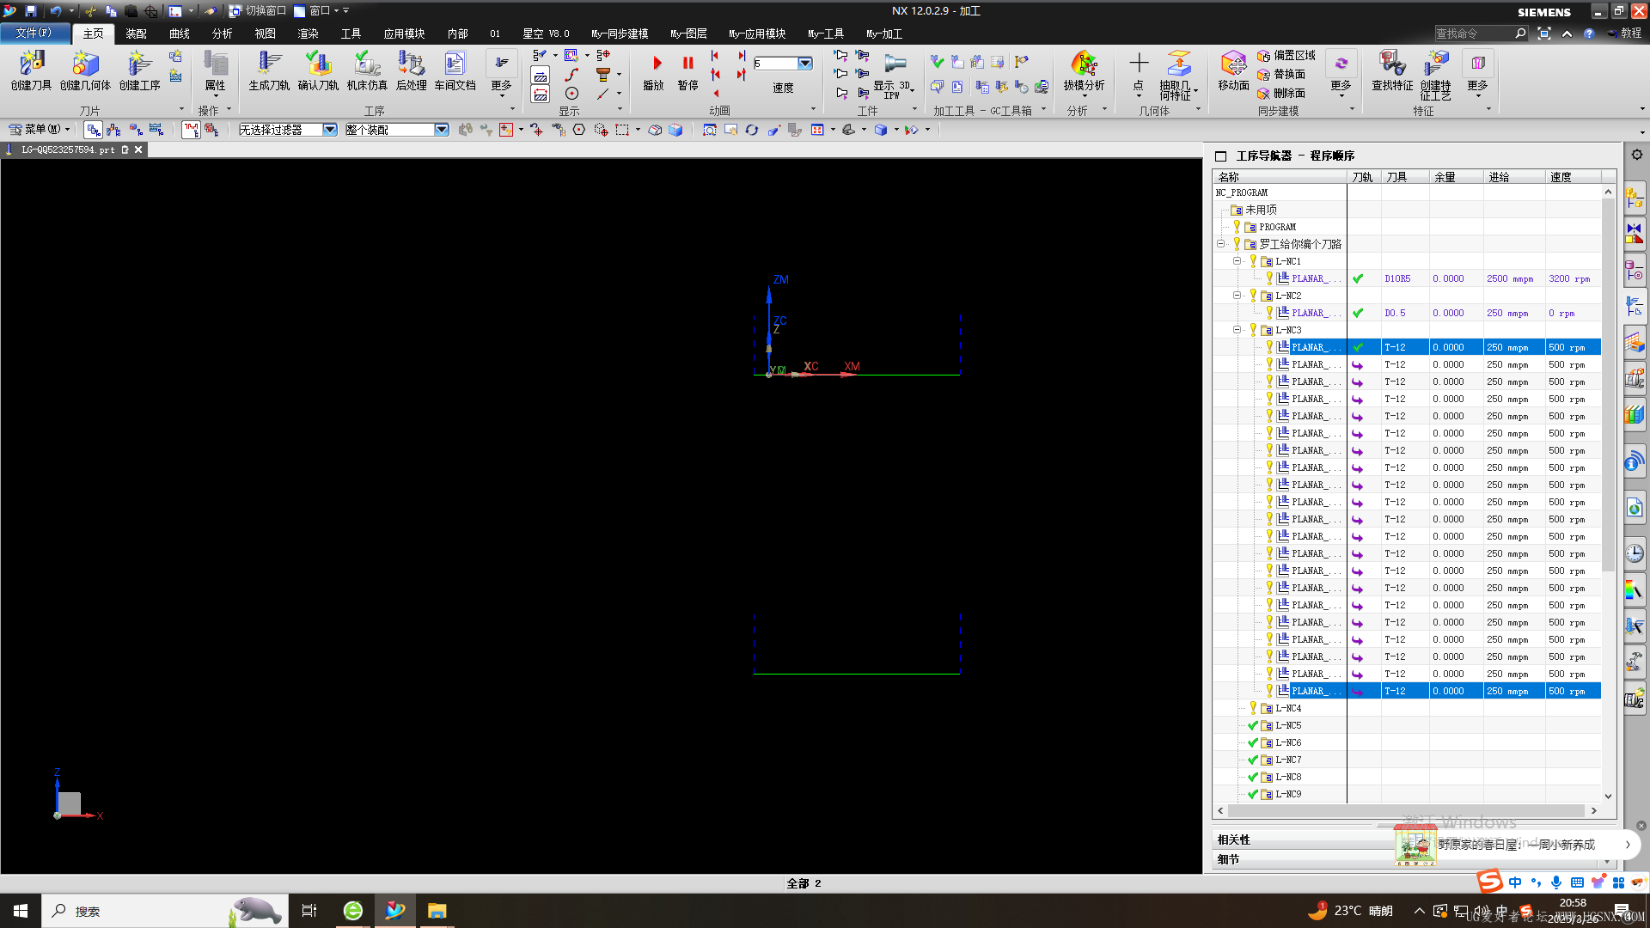Select the 未用项 folder
This screenshot has height=928, width=1650.
click(1260, 210)
